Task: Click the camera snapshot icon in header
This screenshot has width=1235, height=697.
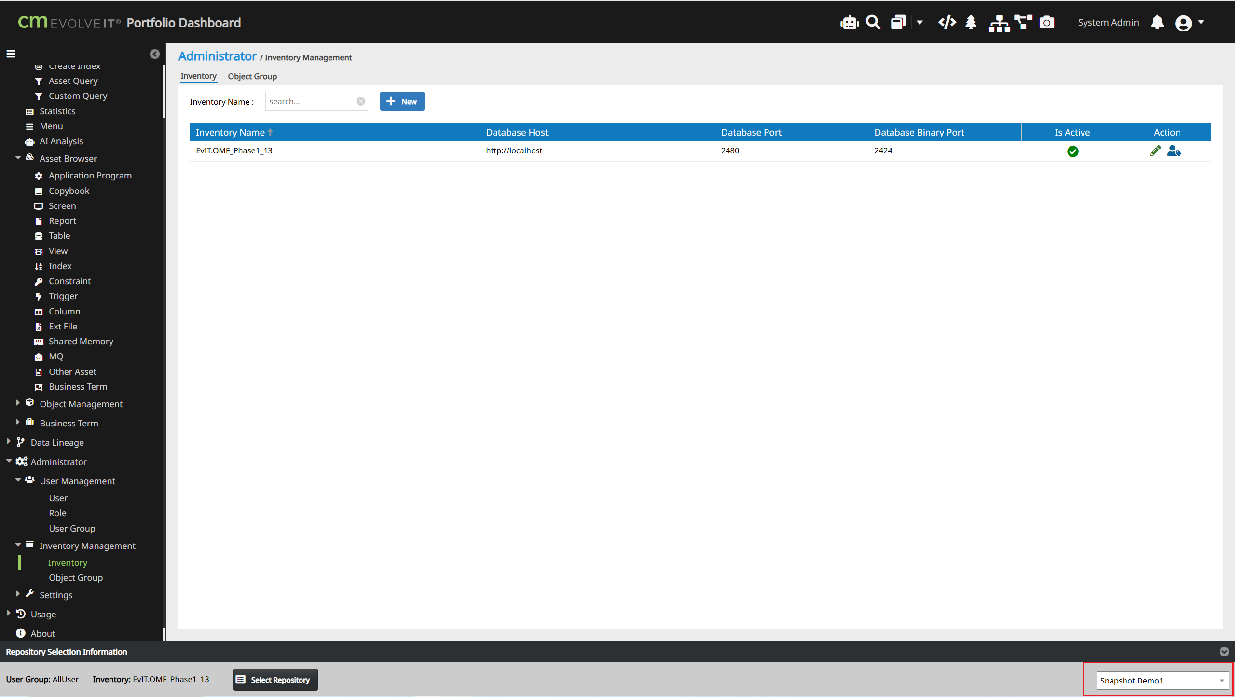Action: pos(1046,23)
